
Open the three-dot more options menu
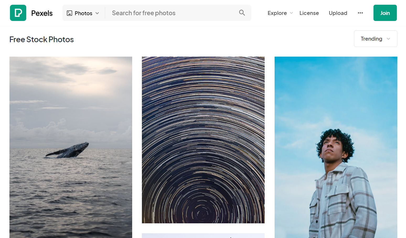(360, 13)
